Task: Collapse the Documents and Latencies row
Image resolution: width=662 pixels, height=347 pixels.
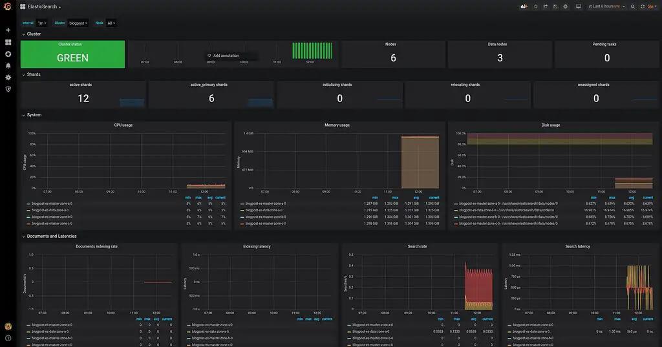Action: click(x=49, y=237)
